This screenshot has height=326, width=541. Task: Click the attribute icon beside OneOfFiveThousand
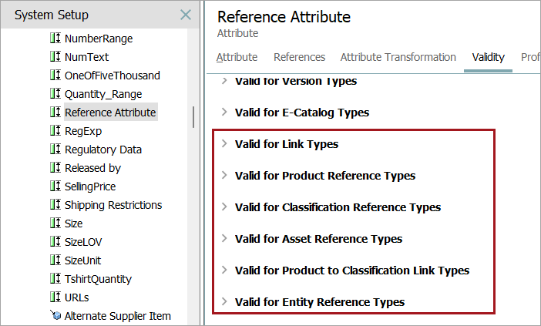55,75
